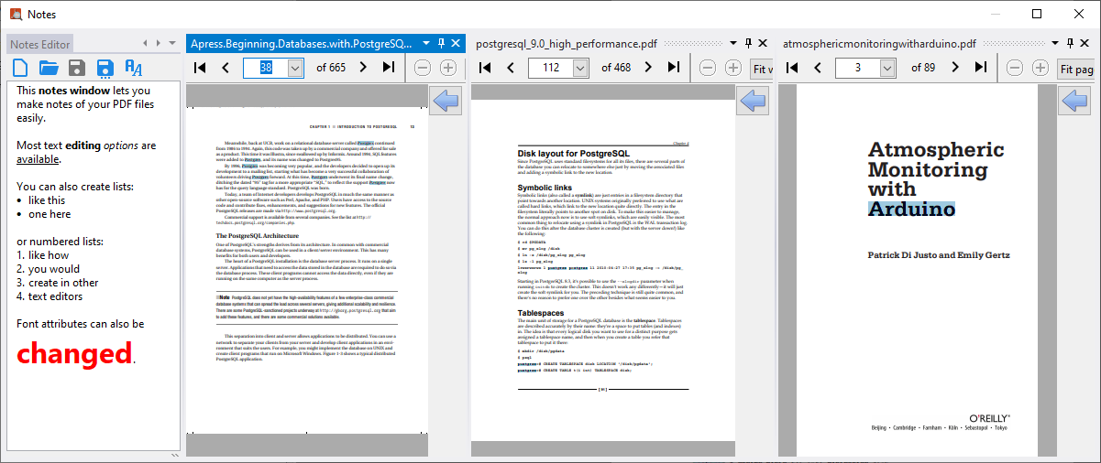
Task: Jump to first page of Apress PDF
Action: 200,67
